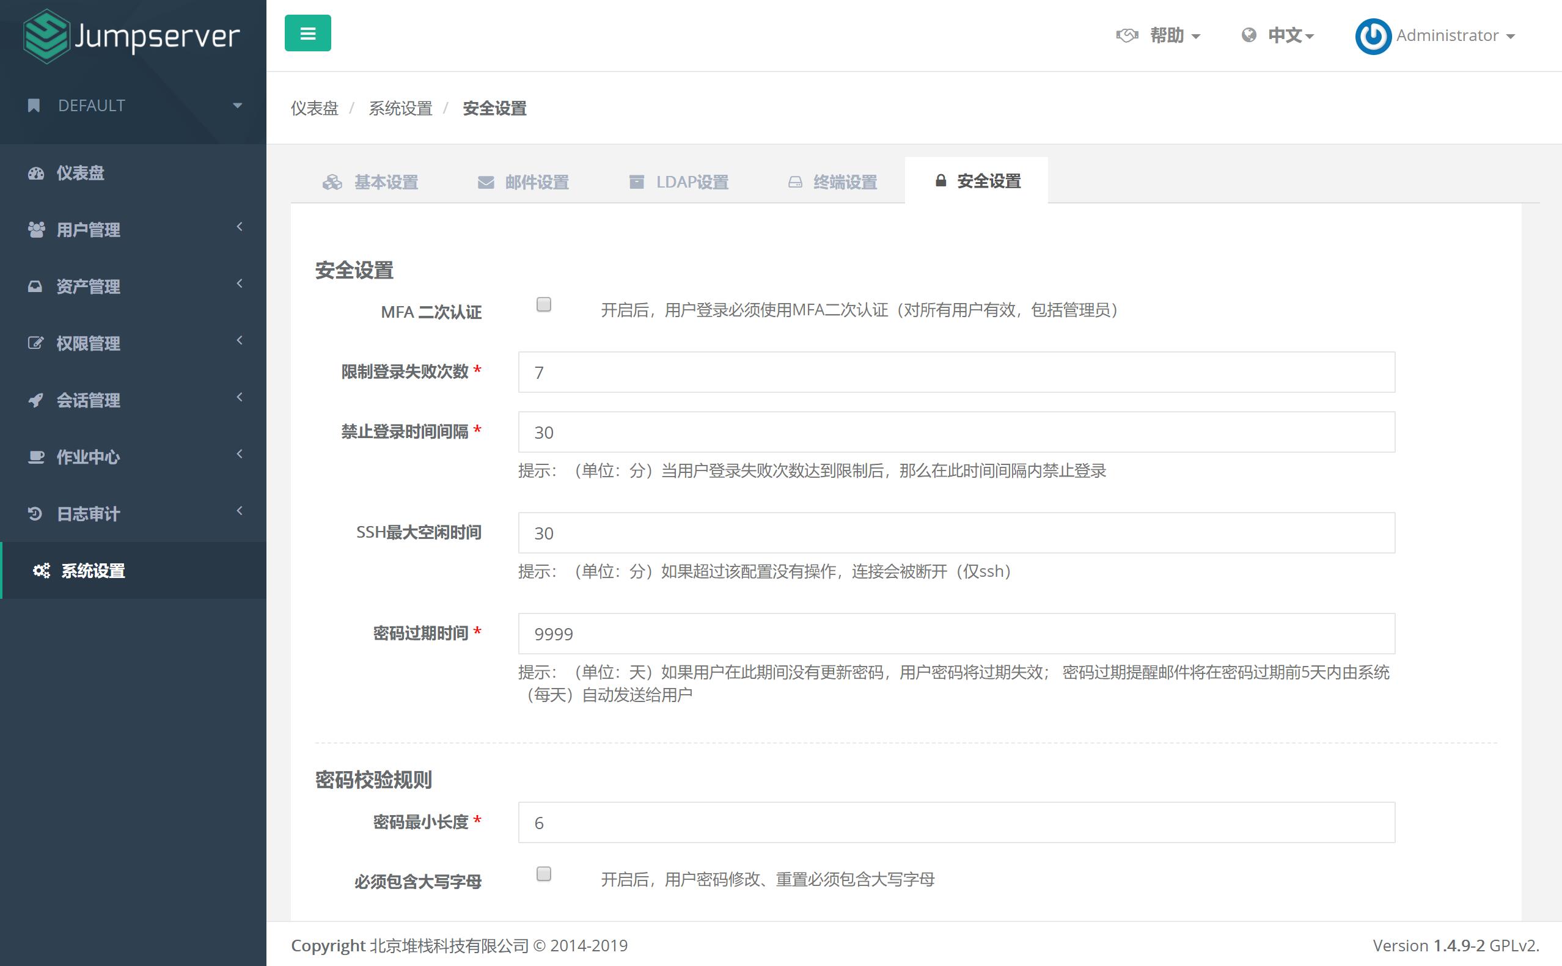Click the envelope icon on 邮件设置 tab
Screen dimensions: 1562x966
[486, 183]
